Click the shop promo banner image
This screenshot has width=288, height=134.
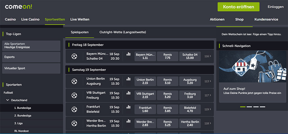253,66
